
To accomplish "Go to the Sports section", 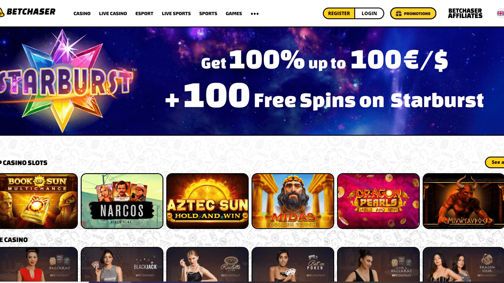I will point(208,13).
